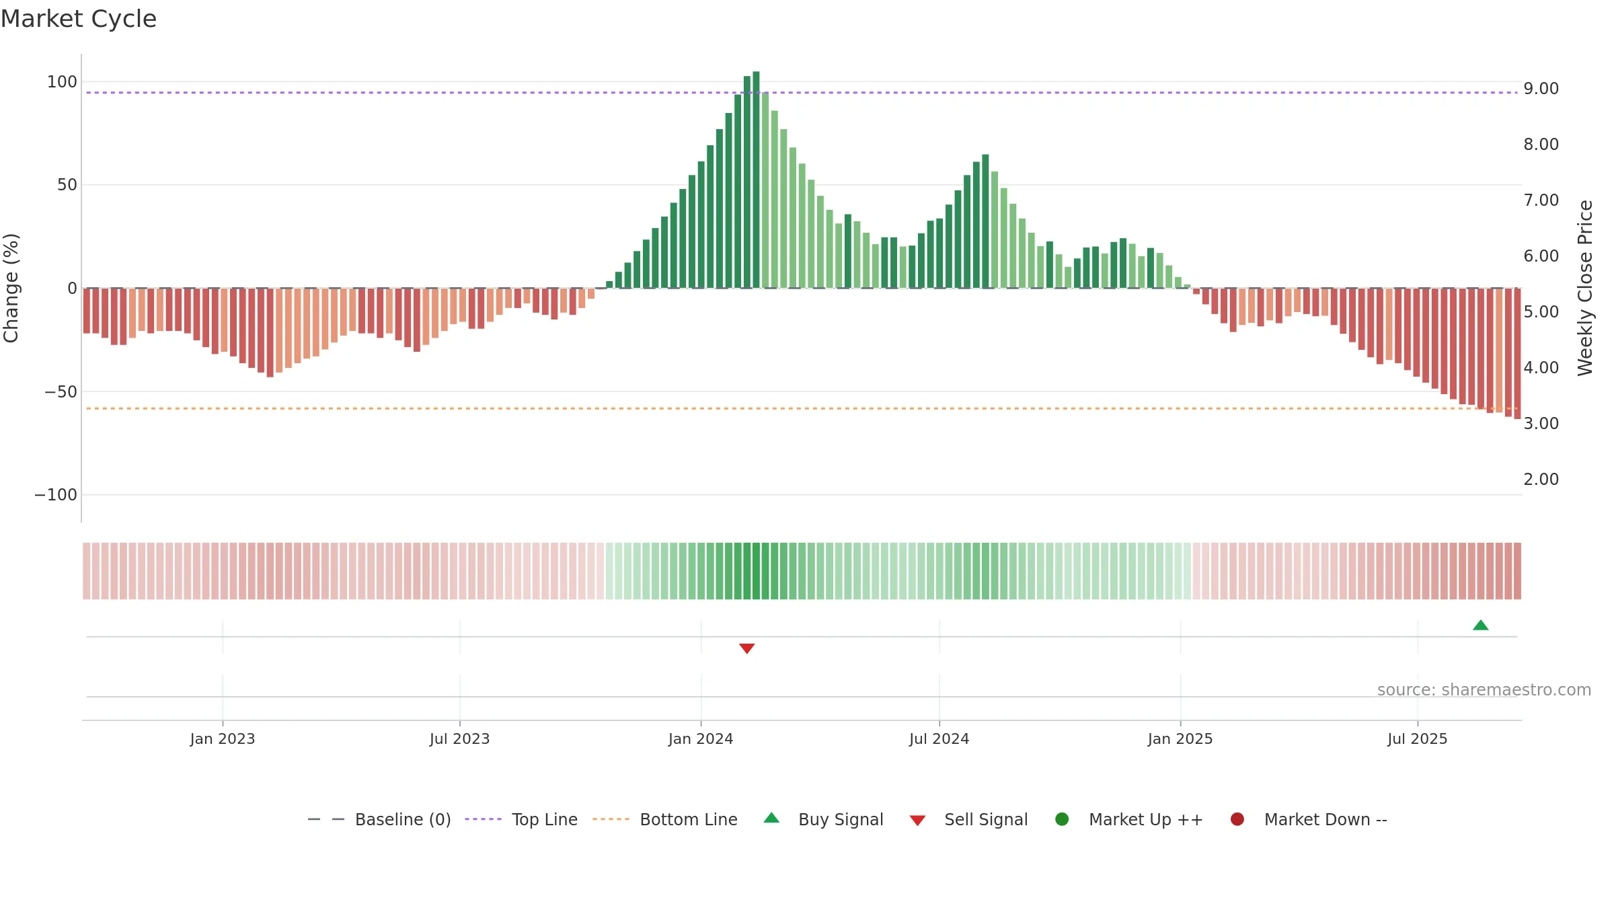Viewport: 1614px width, 908px height.
Task: Click the gray dashed Baseline swatch
Action: click(325, 819)
